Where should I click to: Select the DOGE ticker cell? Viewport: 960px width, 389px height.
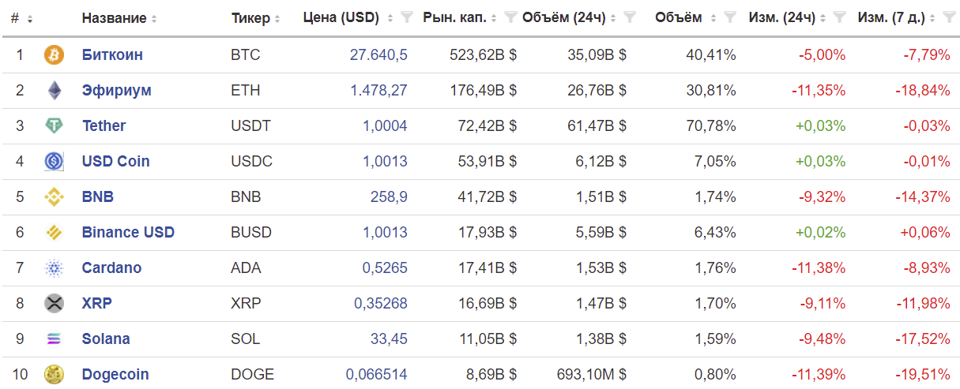point(252,375)
